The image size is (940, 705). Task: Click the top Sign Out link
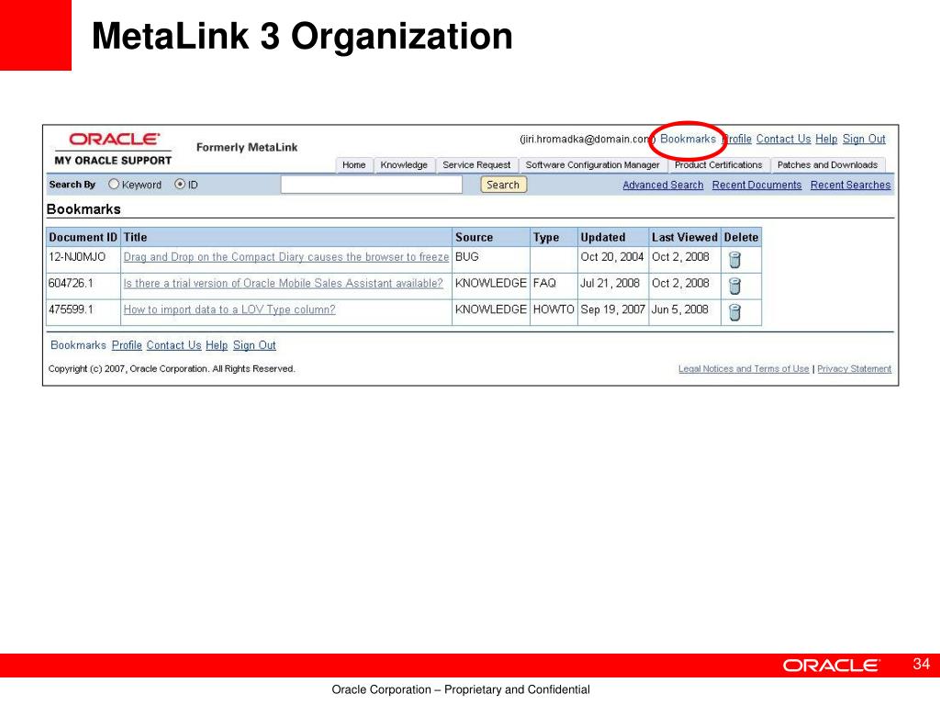[x=864, y=140]
